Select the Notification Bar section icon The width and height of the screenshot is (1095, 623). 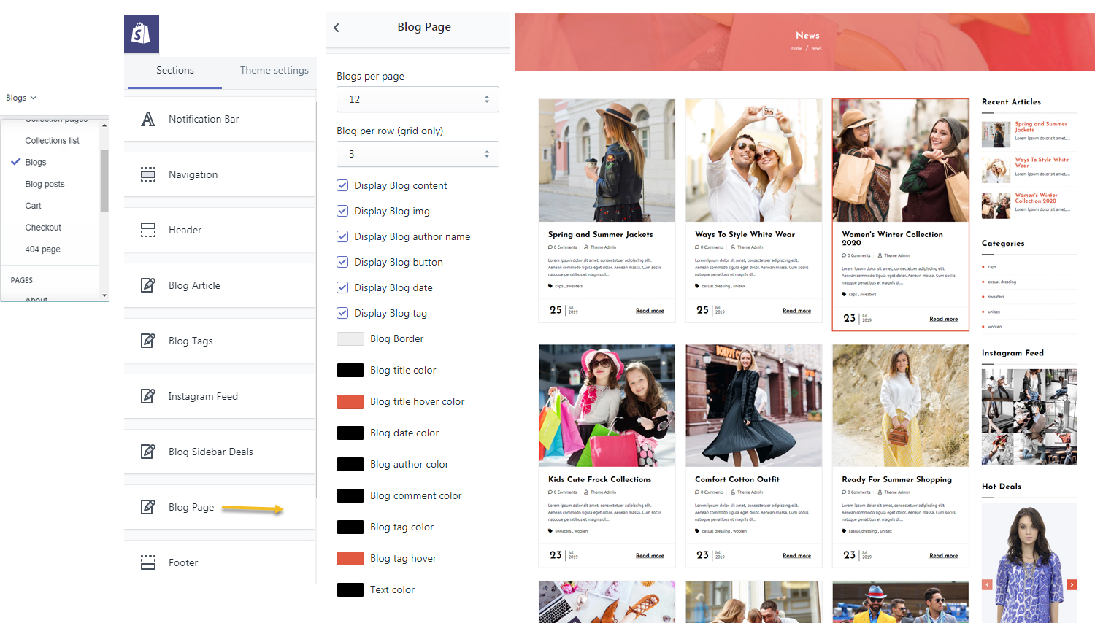pos(148,118)
